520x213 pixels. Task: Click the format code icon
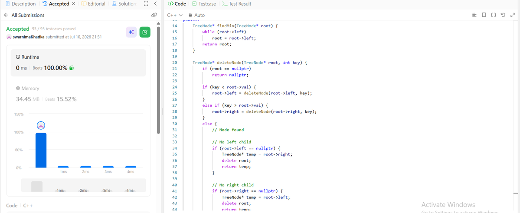[x=474, y=15]
